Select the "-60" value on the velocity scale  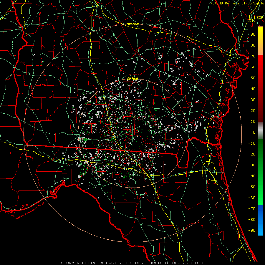coord(252,198)
